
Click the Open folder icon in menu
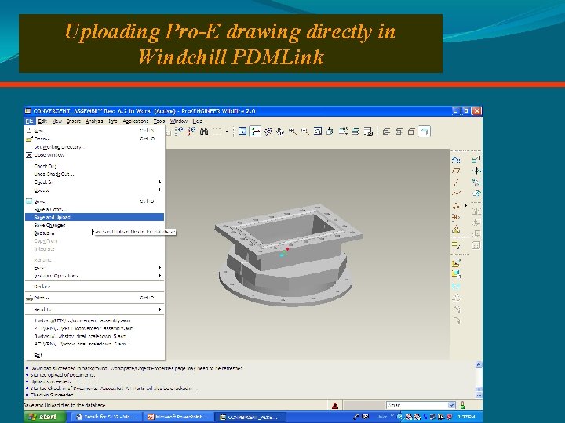29,139
